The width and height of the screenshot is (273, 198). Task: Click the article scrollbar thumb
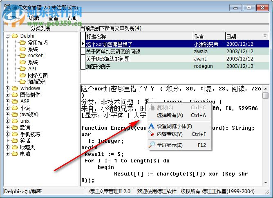pyautogui.click(x=266, y=95)
